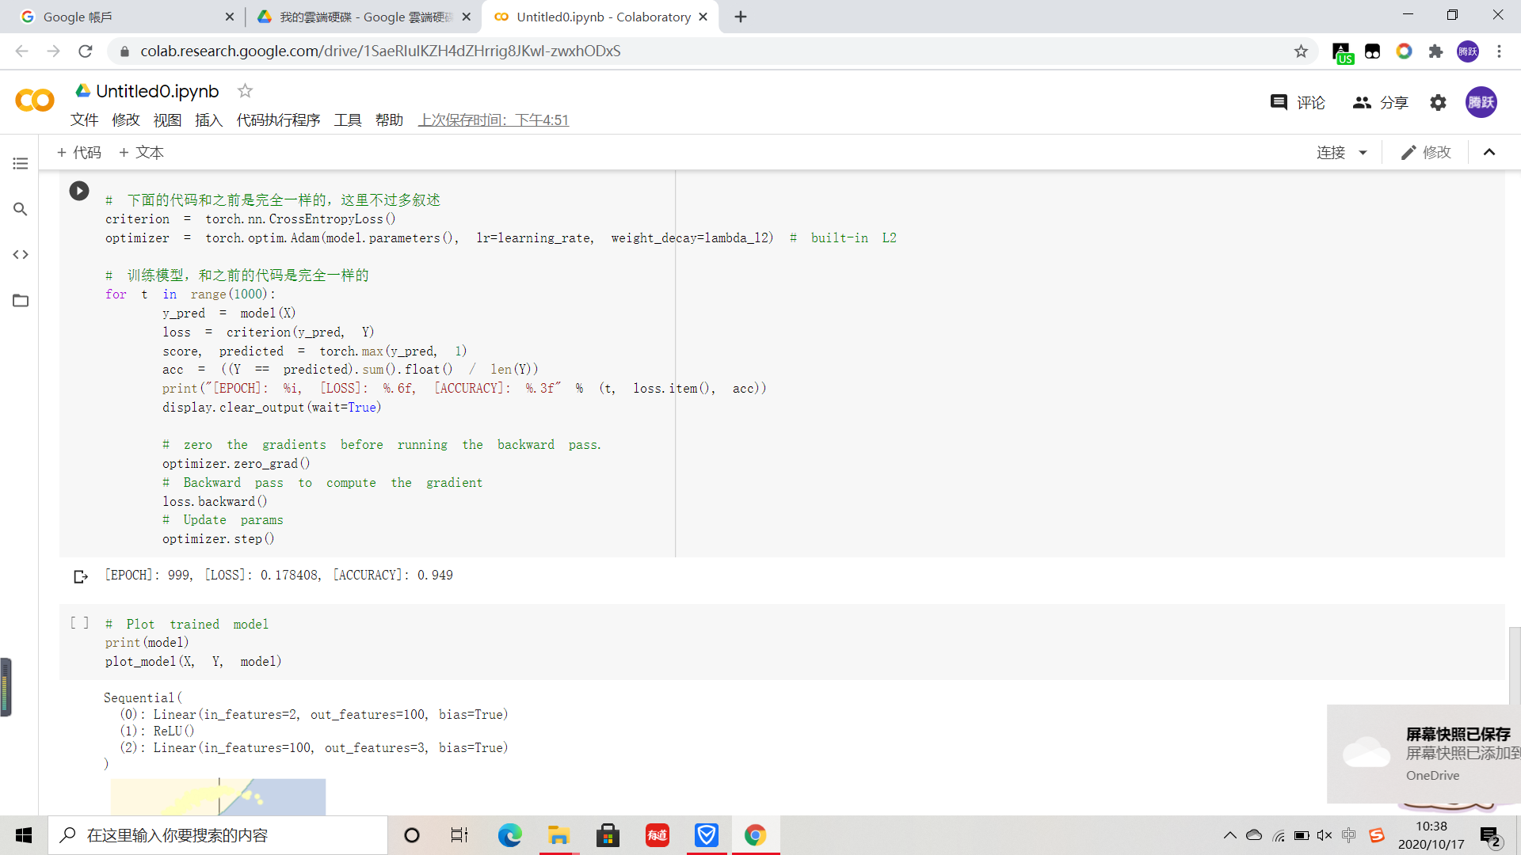The width and height of the screenshot is (1521, 855).
Task: Open the code snippets panel
Action: (21, 254)
